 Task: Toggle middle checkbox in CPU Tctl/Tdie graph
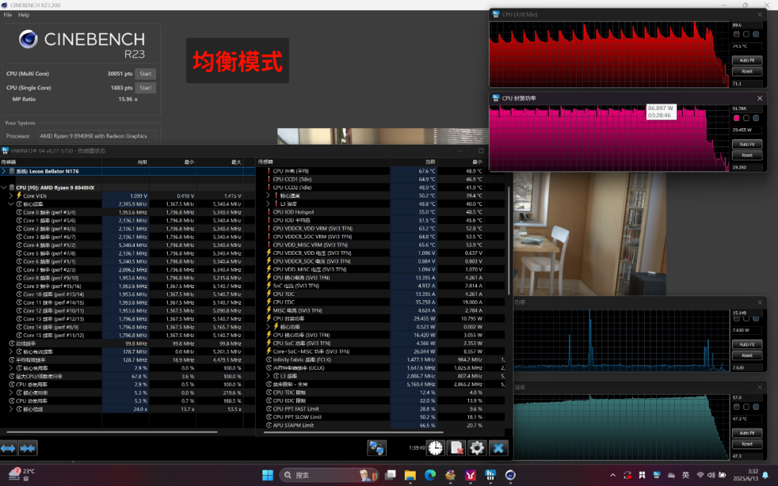tap(746, 35)
